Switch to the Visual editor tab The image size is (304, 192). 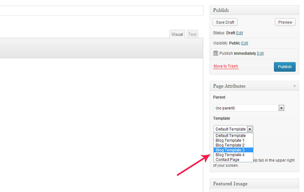[177, 34]
